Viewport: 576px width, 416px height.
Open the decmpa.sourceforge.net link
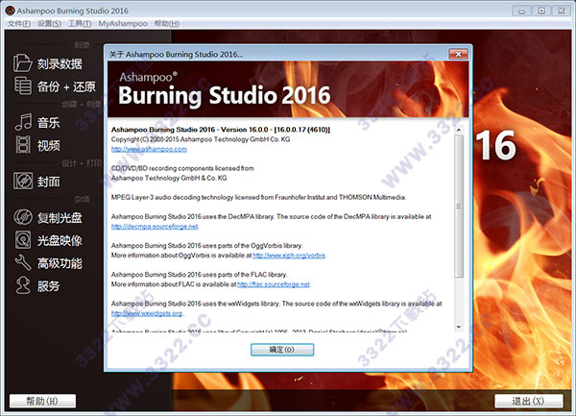[155, 227]
